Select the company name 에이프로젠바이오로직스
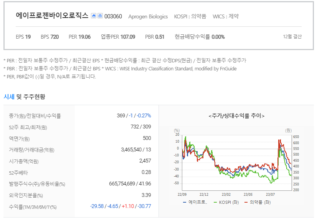317x221 pixels. [52, 16]
